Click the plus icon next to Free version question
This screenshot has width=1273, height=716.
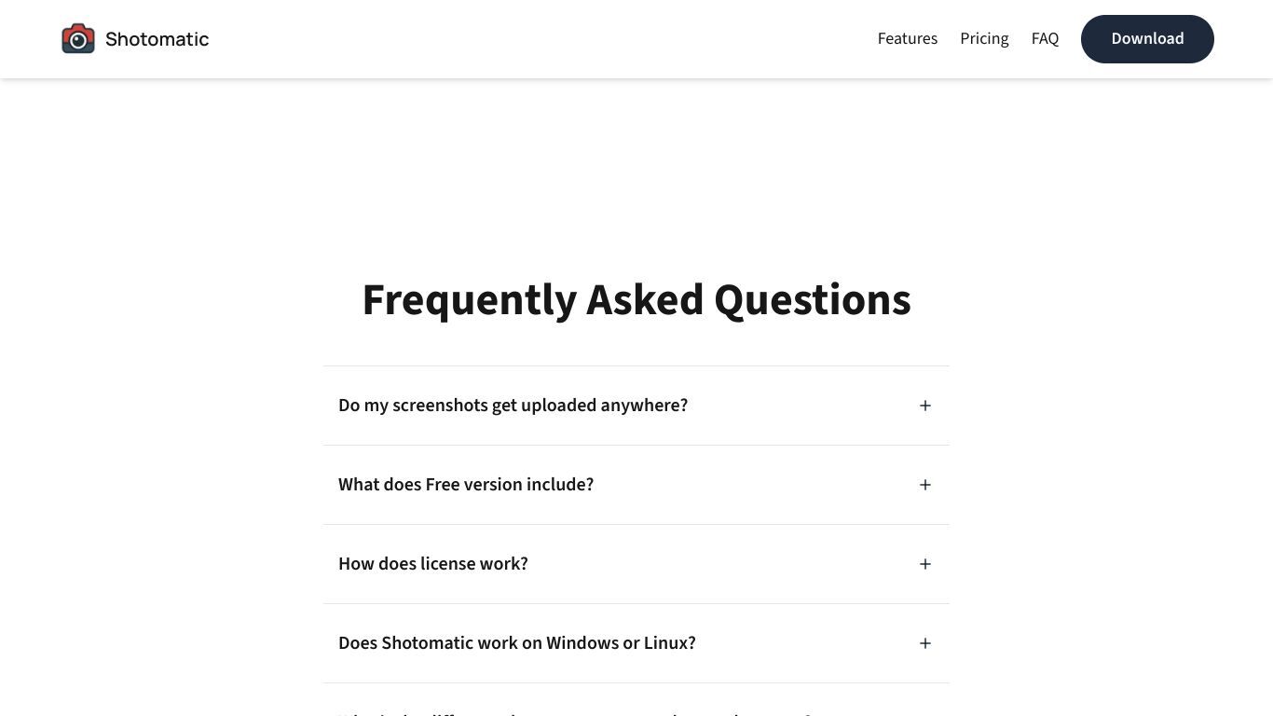[925, 485]
